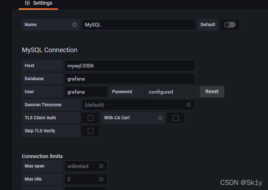Click the Session Timezone info icon

[x=189, y=105]
